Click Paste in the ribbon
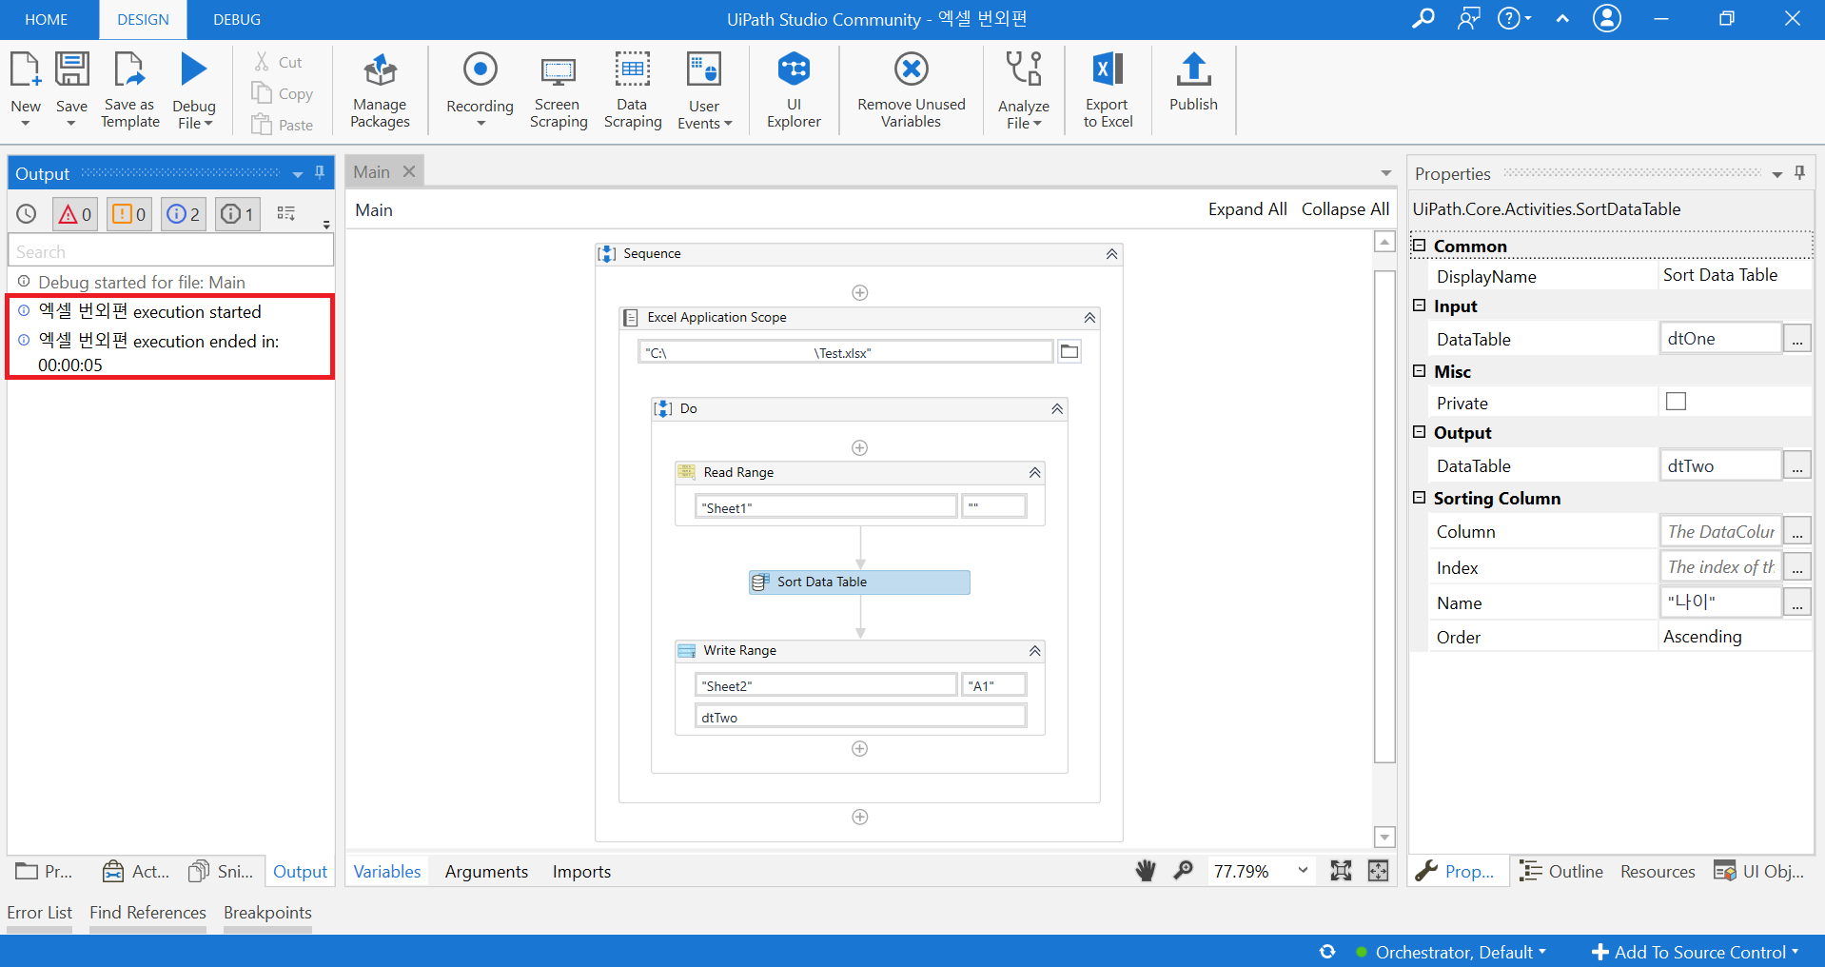This screenshot has height=967, width=1825. [x=283, y=125]
